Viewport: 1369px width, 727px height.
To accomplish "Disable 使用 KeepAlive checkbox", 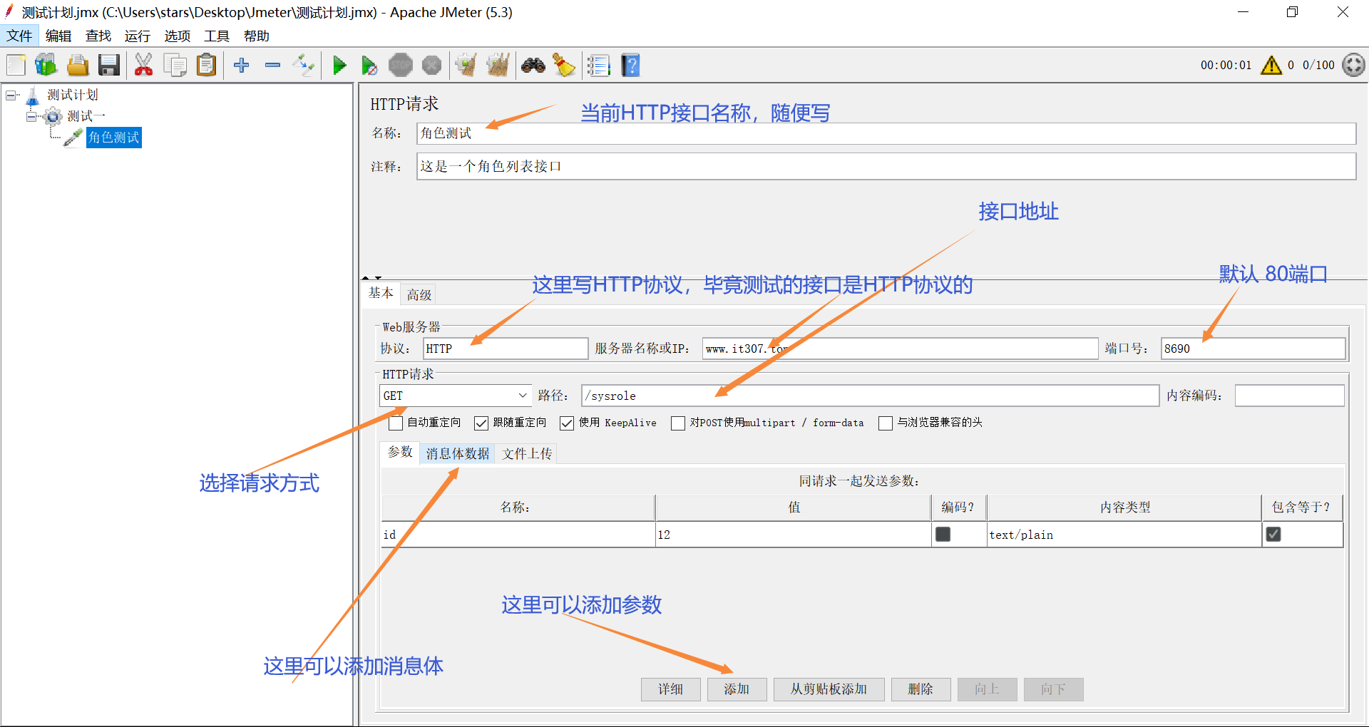I will [567, 423].
